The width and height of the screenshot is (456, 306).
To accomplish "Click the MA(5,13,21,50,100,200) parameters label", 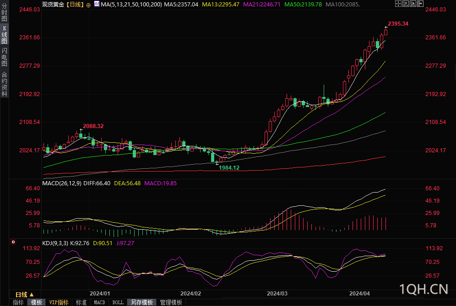I will pos(131,5).
